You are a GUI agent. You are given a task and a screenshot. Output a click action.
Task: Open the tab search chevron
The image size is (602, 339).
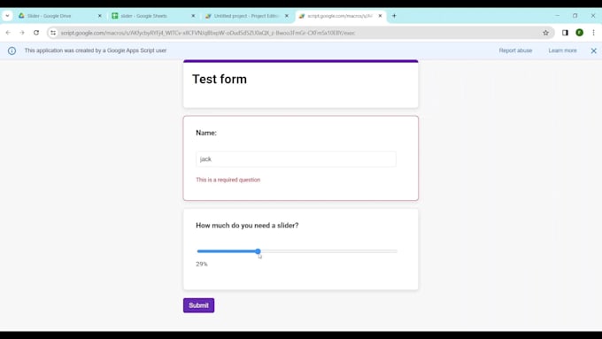point(7,16)
